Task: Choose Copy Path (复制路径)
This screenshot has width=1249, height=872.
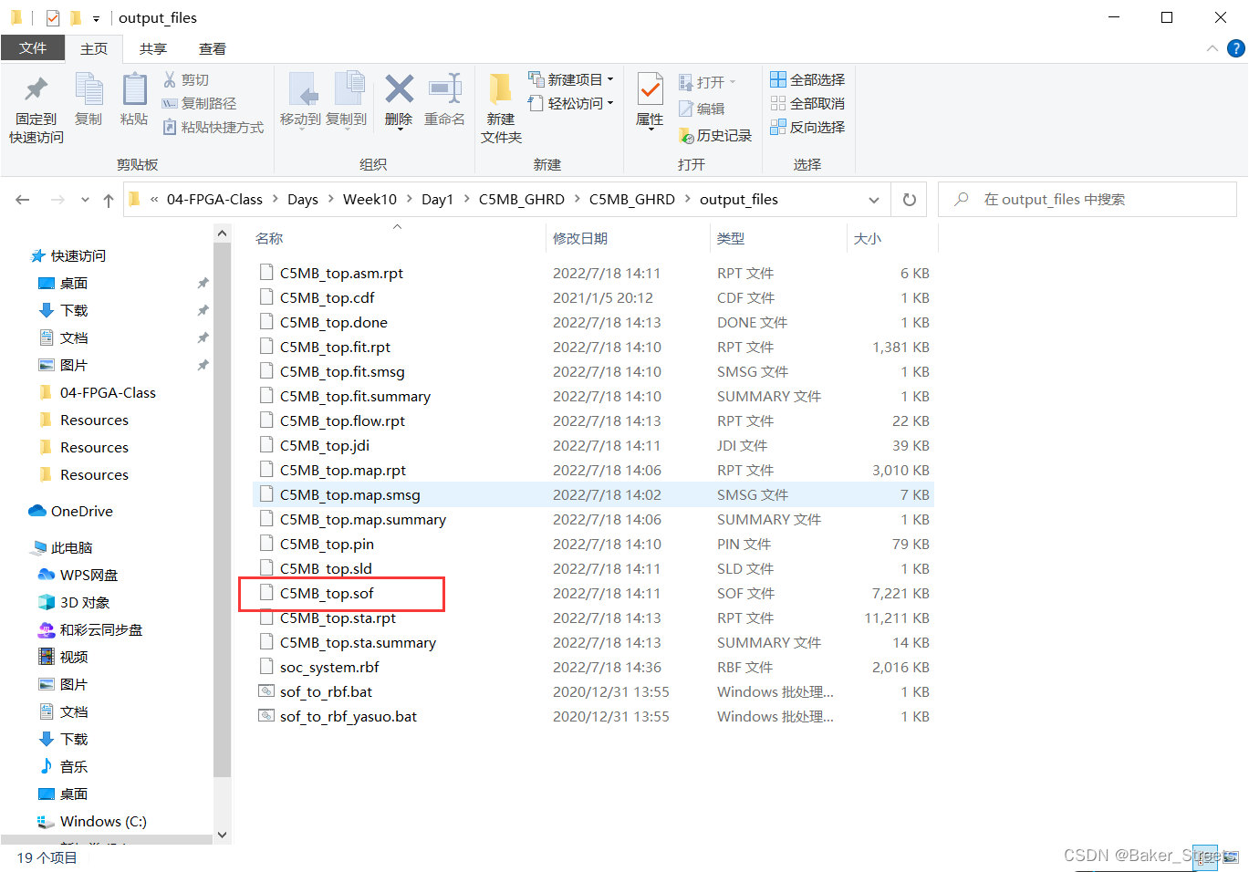Action: coord(199,104)
